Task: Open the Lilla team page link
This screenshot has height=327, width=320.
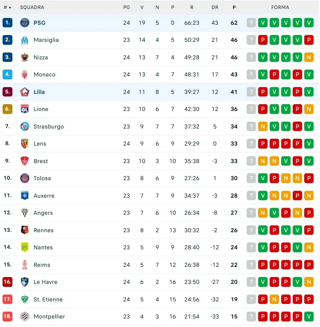Action: [39, 92]
